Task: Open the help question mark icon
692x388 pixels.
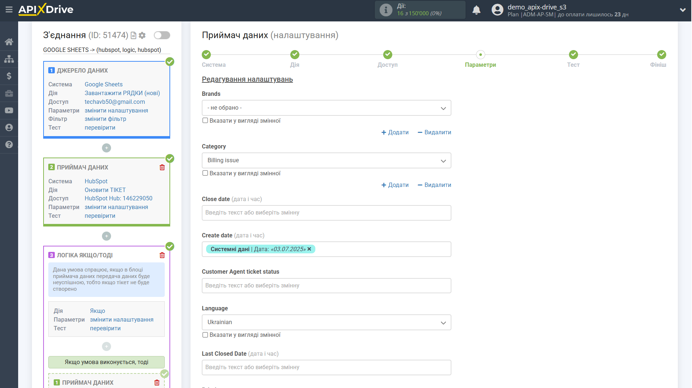Action: pos(9,144)
